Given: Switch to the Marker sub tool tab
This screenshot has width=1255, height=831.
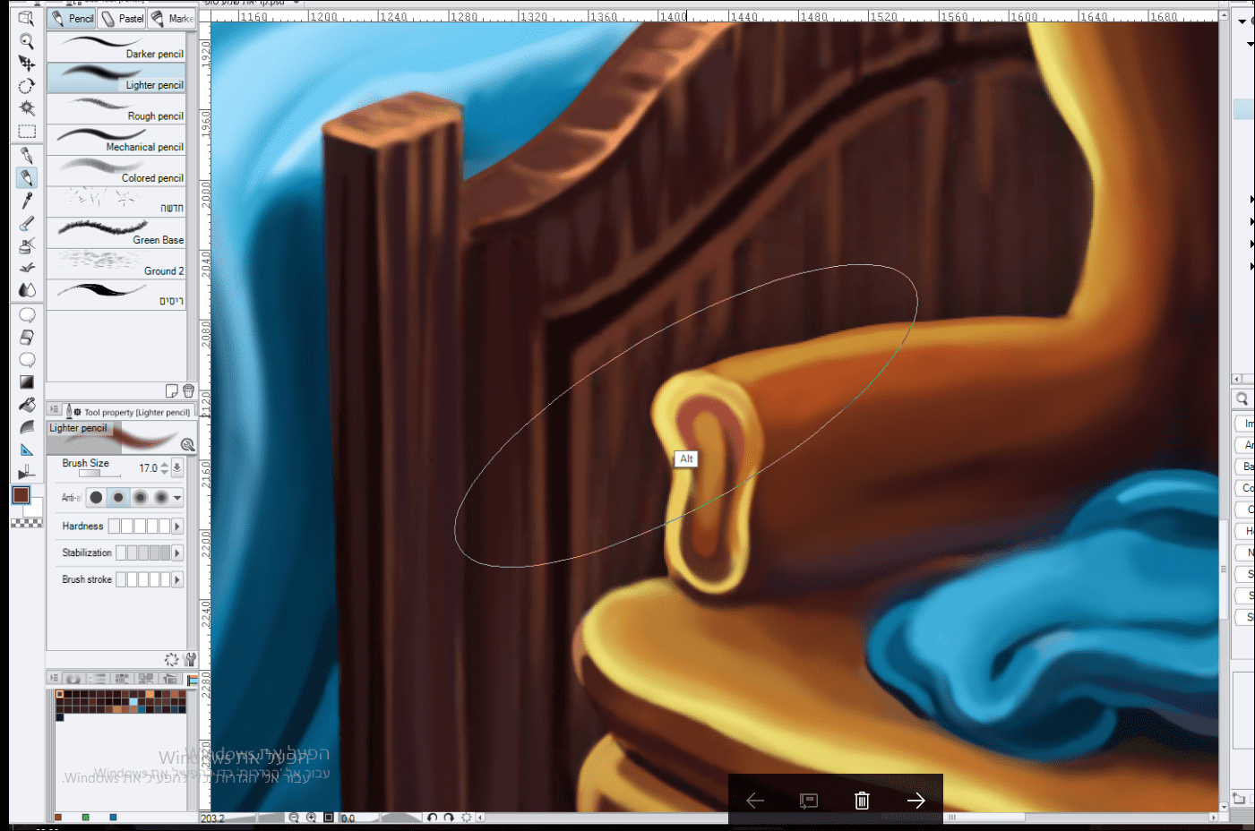Looking at the screenshot, I should [171, 19].
